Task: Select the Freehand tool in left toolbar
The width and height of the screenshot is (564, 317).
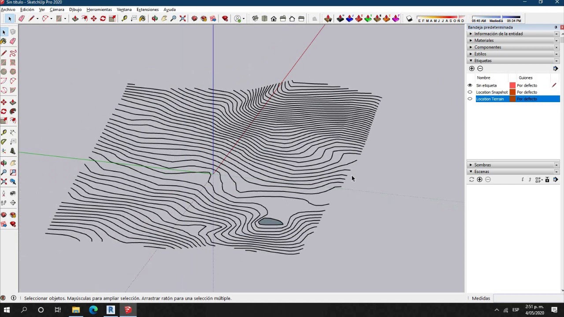Action: 13,53
